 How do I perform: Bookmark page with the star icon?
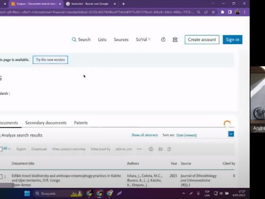click(x=213, y=12)
